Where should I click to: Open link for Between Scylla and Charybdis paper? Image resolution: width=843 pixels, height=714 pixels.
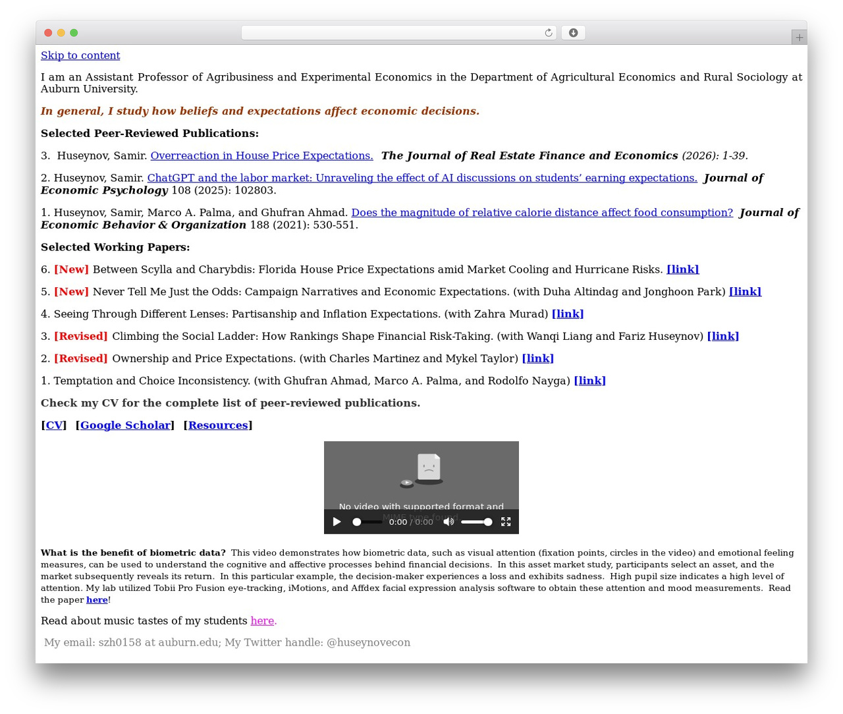682,269
